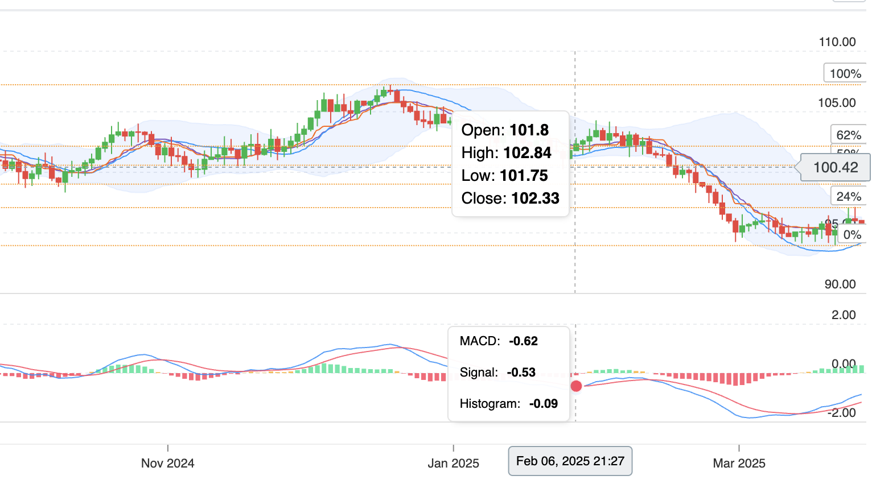The image size is (872, 488).
Task: Click the red MACD crosshair marker dot
Action: [x=576, y=386]
